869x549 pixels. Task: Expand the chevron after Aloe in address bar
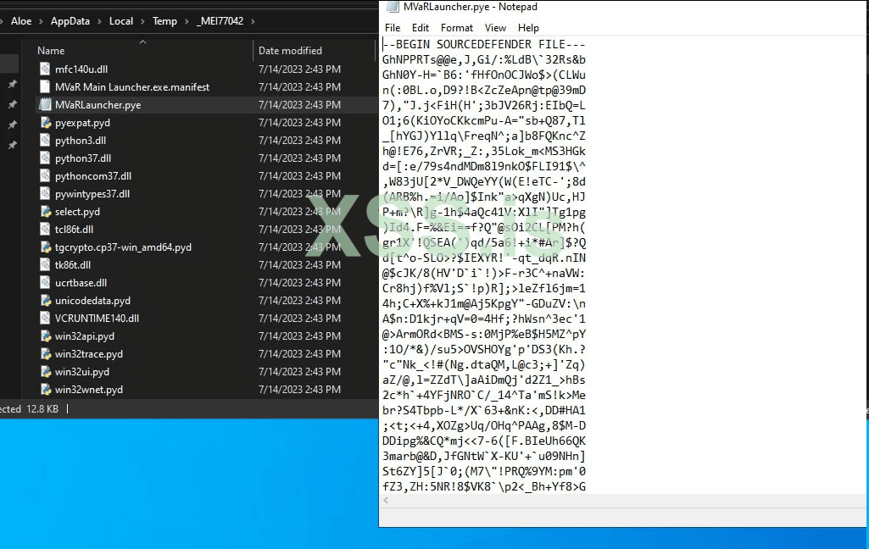[x=41, y=21]
